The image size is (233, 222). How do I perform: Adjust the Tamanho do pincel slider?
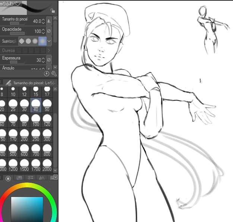point(17,23)
